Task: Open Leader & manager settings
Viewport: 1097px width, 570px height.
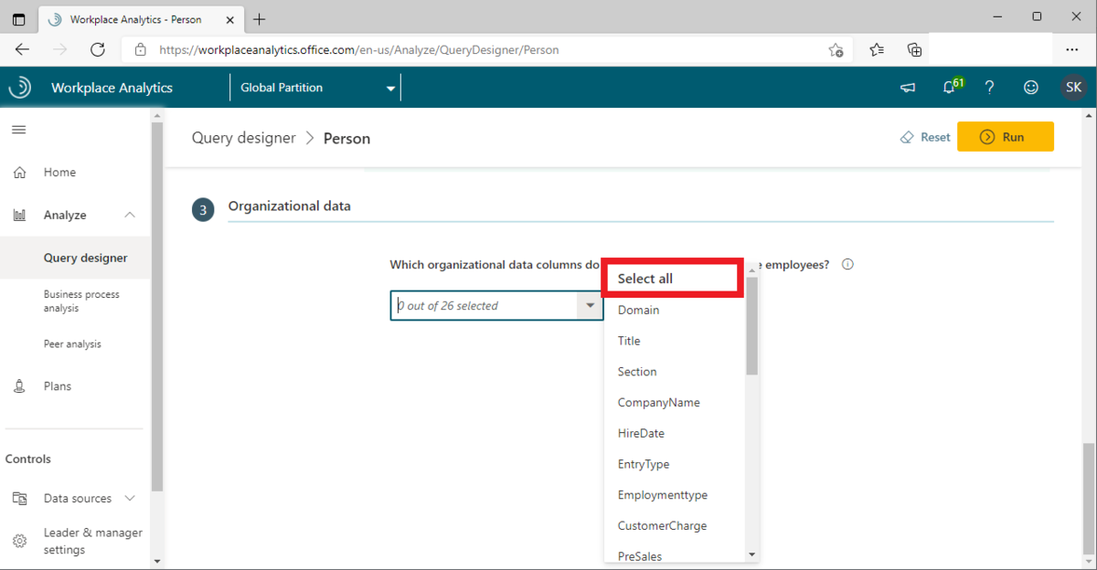Action: pos(93,541)
